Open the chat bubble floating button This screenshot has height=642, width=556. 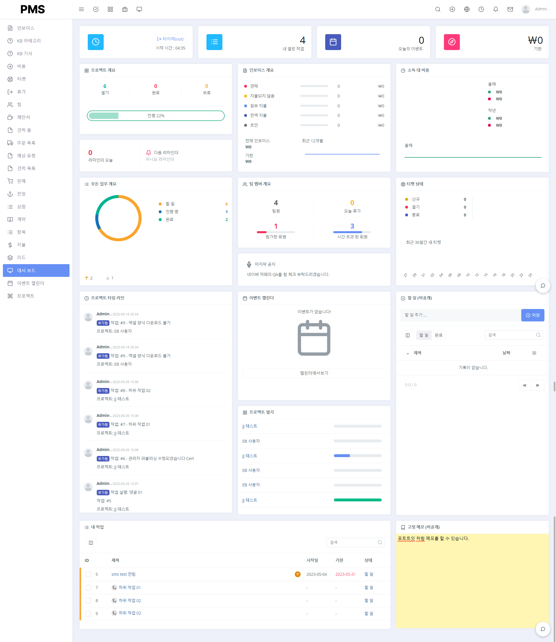(543, 286)
